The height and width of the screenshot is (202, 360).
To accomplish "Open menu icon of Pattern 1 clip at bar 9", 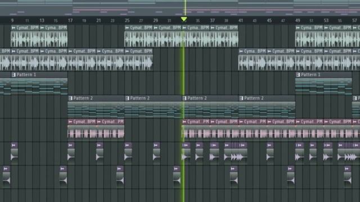I will pyautogui.click(x=13, y=75).
